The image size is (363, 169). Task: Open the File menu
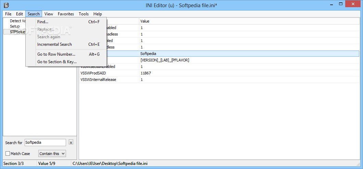8,14
